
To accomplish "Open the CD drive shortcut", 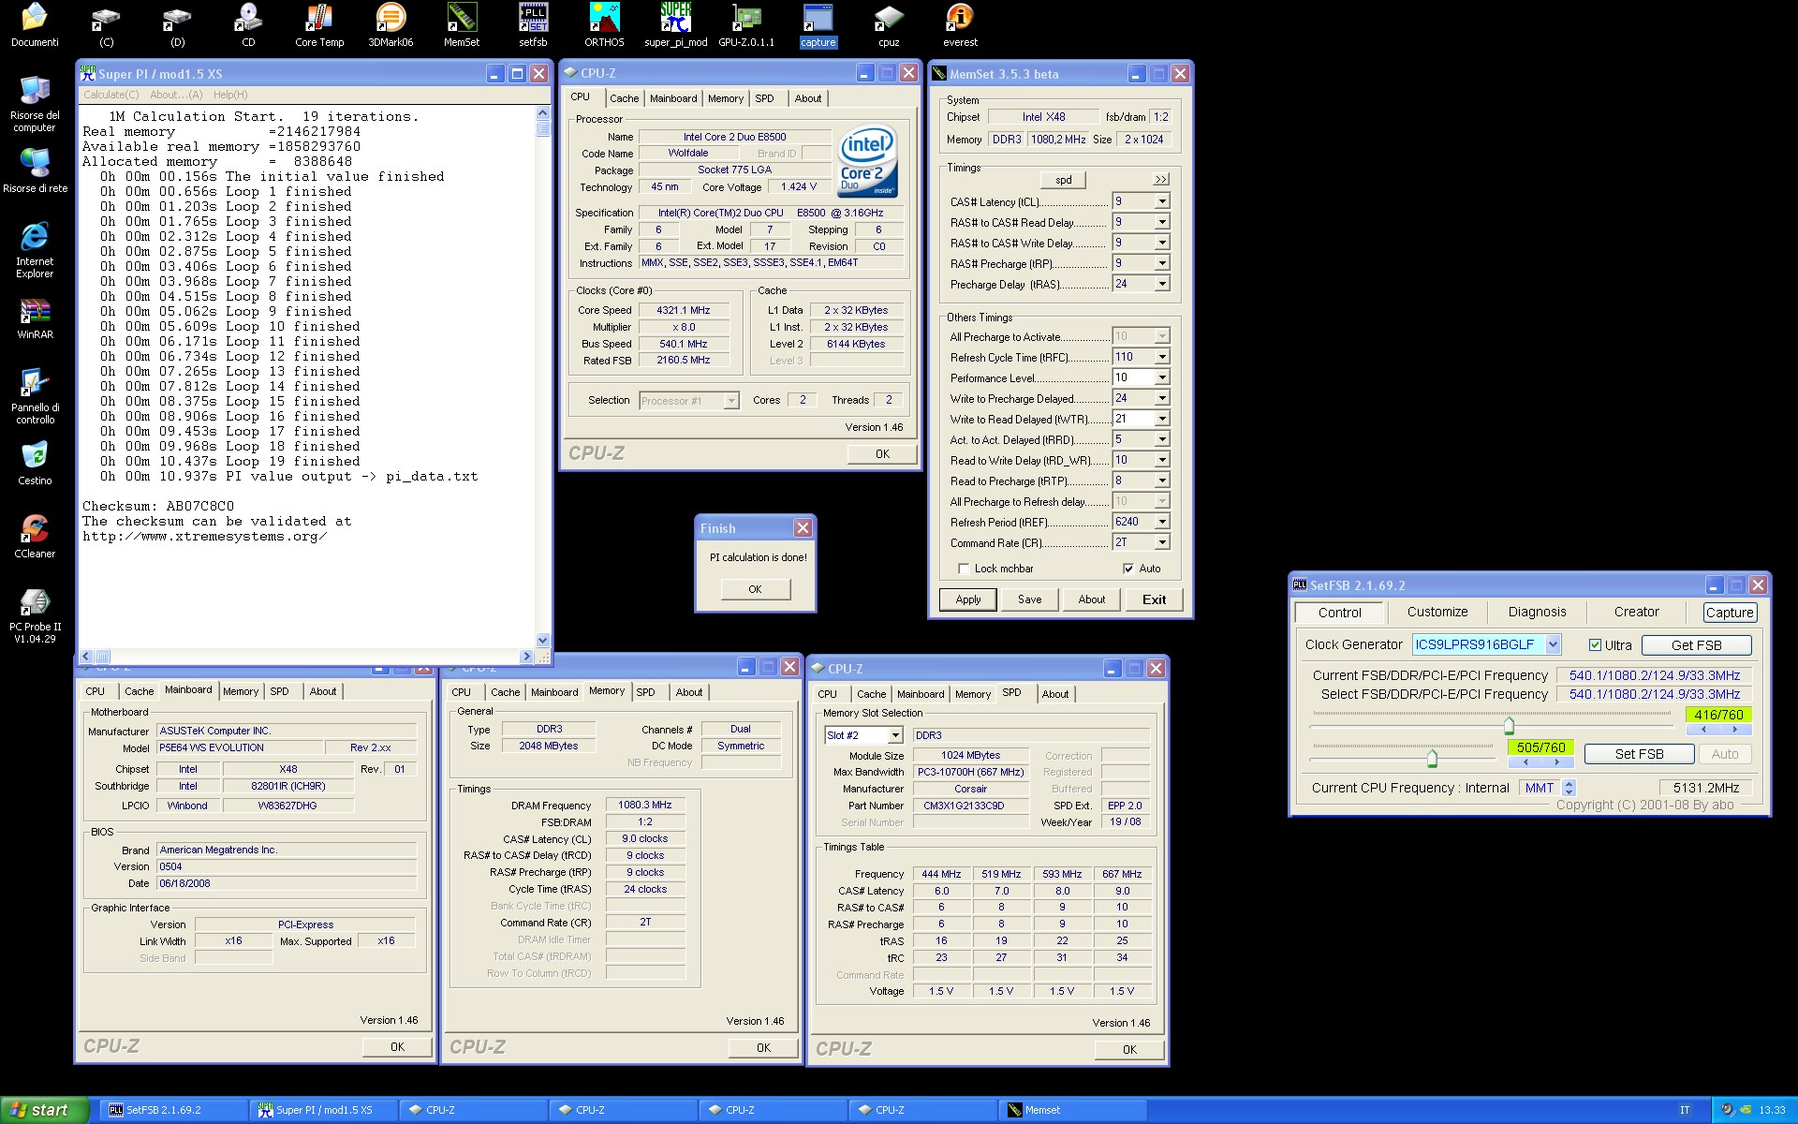I will click(248, 25).
